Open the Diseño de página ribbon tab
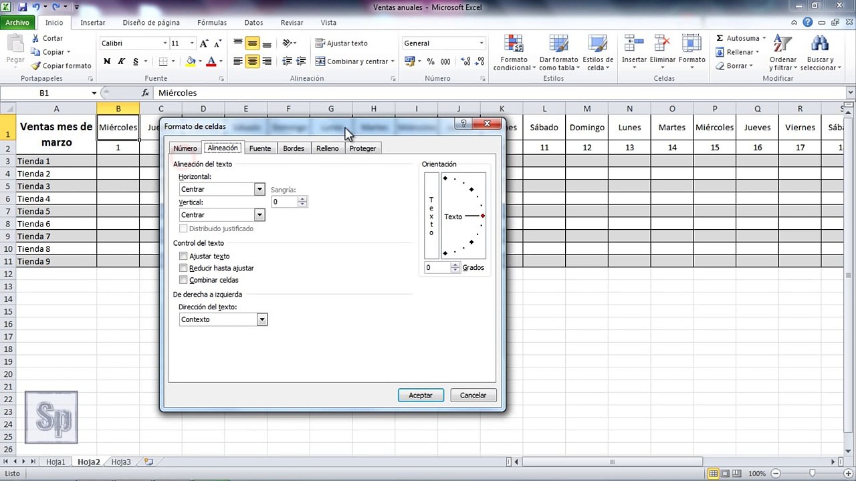 (x=151, y=23)
